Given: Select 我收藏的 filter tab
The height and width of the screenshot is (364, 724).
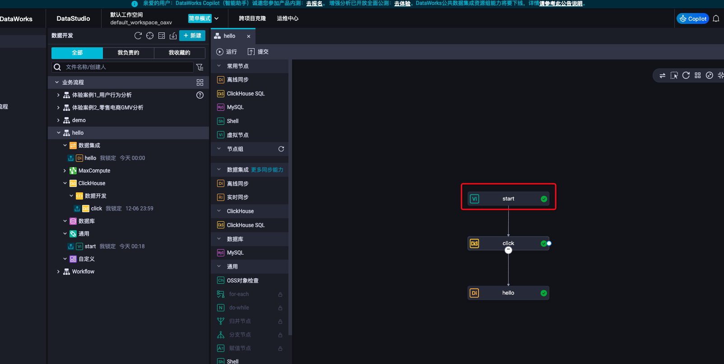Looking at the screenshot, I should point(180,53).
